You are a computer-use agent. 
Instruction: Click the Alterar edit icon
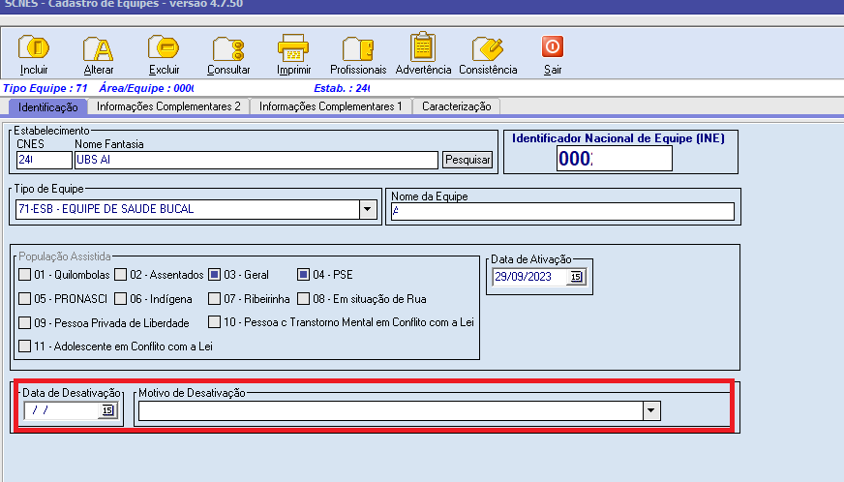98,48
